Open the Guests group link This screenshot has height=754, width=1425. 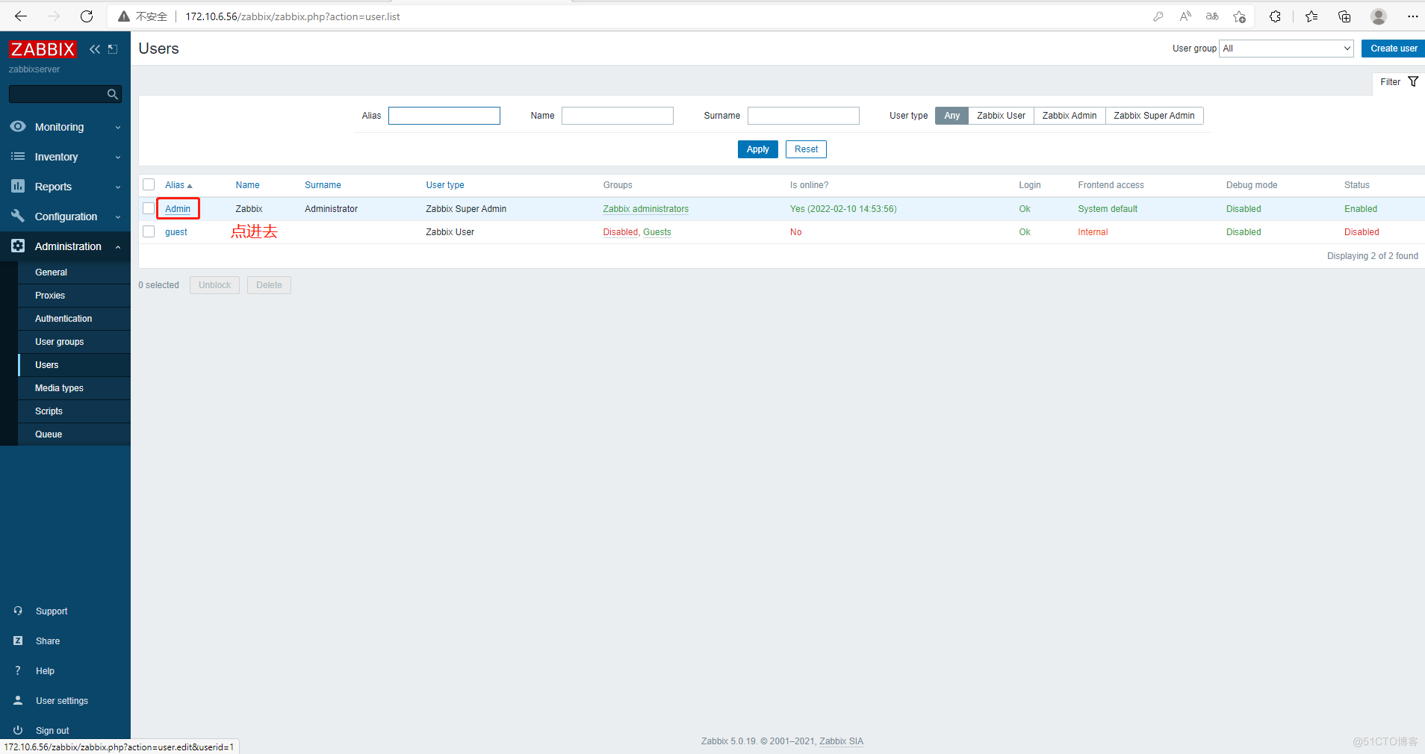pos(657,232)
